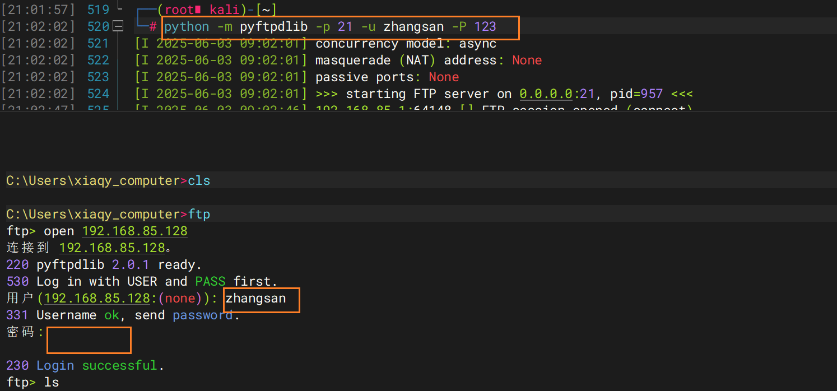This screenshot has height=391, width=837.
Task: Select line number 522 in the gutter
Action: tap(98, 60)
